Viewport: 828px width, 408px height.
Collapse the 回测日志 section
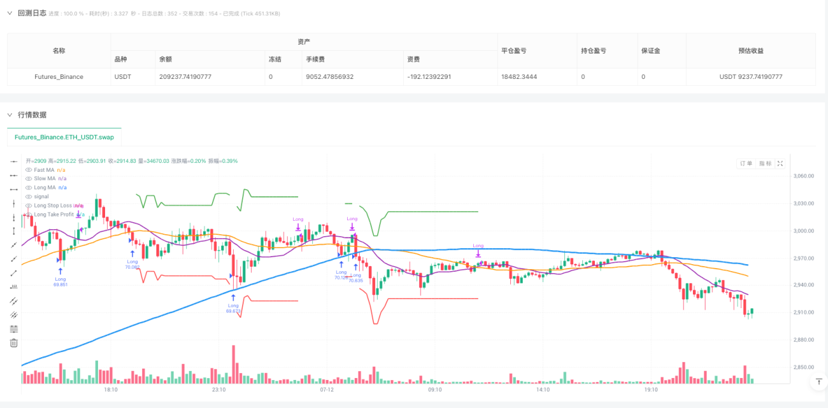[x=10, y=13]
